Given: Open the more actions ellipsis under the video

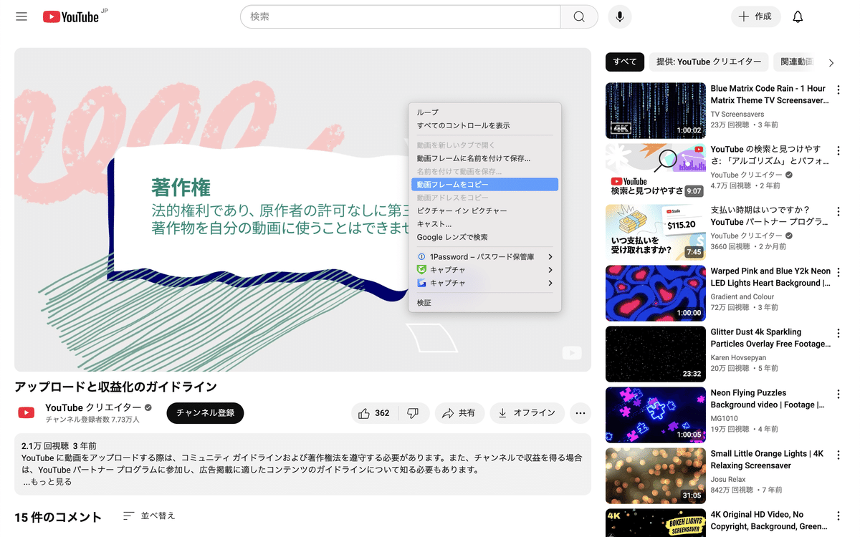Looking at the screenshot, I should [580, 413].
